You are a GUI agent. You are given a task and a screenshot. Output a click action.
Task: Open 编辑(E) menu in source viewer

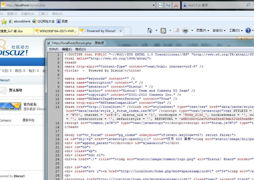(x=67, y=49)
